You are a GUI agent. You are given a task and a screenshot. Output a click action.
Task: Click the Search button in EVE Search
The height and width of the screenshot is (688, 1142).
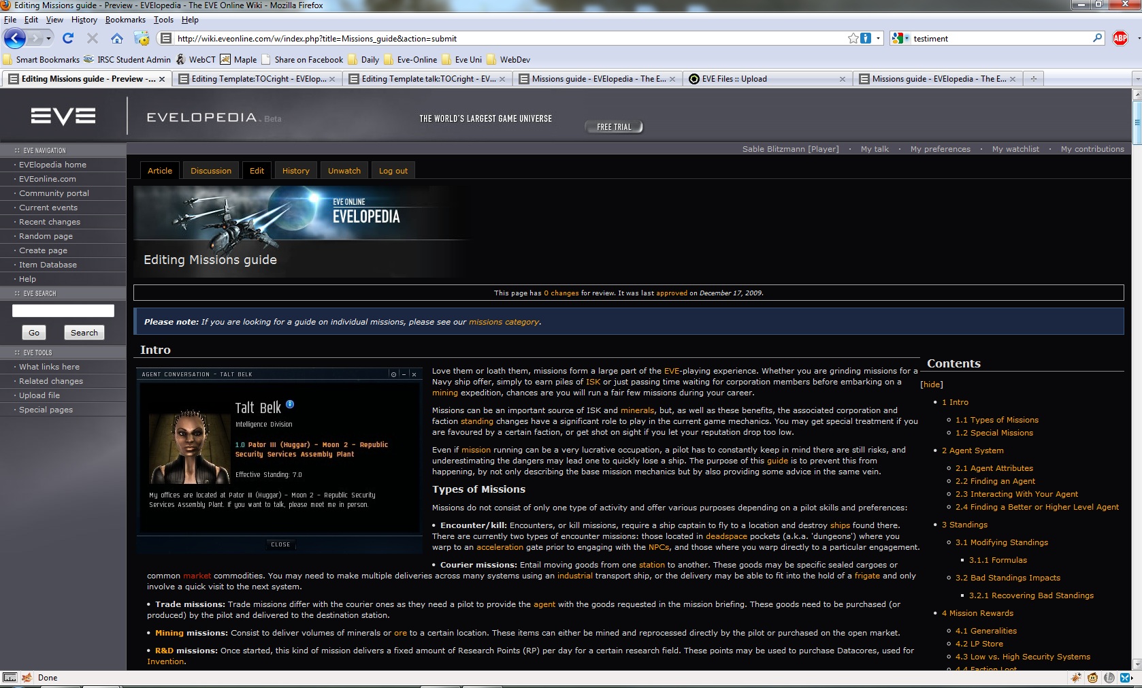84,333
